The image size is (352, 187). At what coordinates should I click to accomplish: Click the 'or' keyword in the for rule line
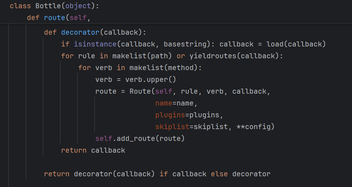click(x=181, y=56)
